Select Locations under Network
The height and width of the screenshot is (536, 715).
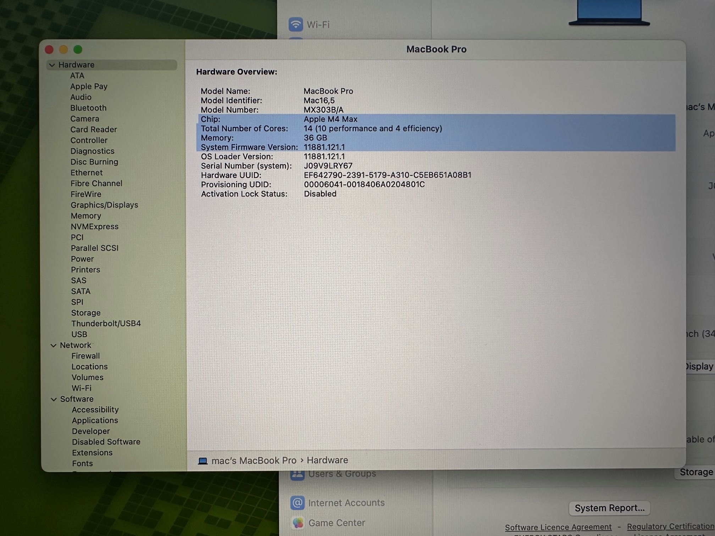pos(89,367)
